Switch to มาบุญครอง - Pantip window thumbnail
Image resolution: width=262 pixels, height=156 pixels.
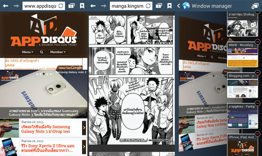point(243,116)
